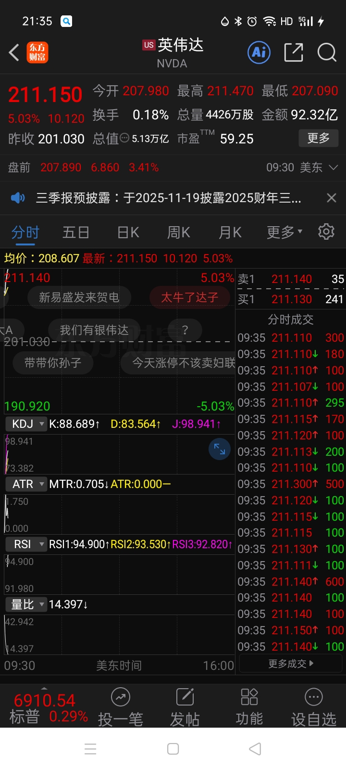Screen dimensions: 346x770
Task: Tap the 211.113 trade with 200 shares
Action: 291,452
